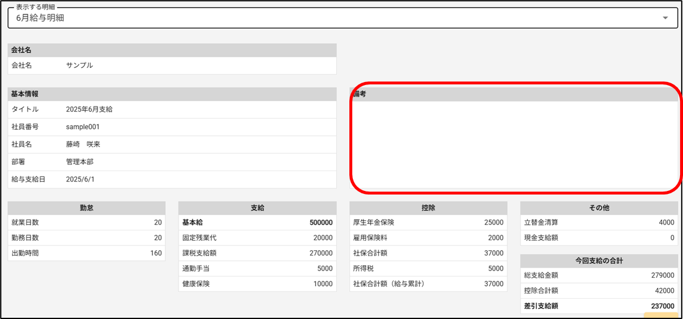Screen dimensions: 683x319
Task: Select the 出勤時間 row value 160
Action: pos(156,253)
